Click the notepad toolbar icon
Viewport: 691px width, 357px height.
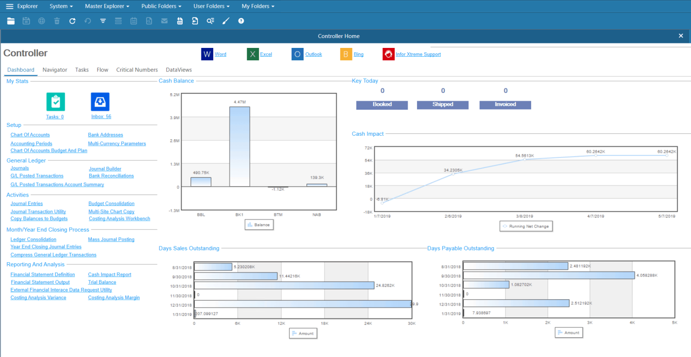tap(133, 21)
